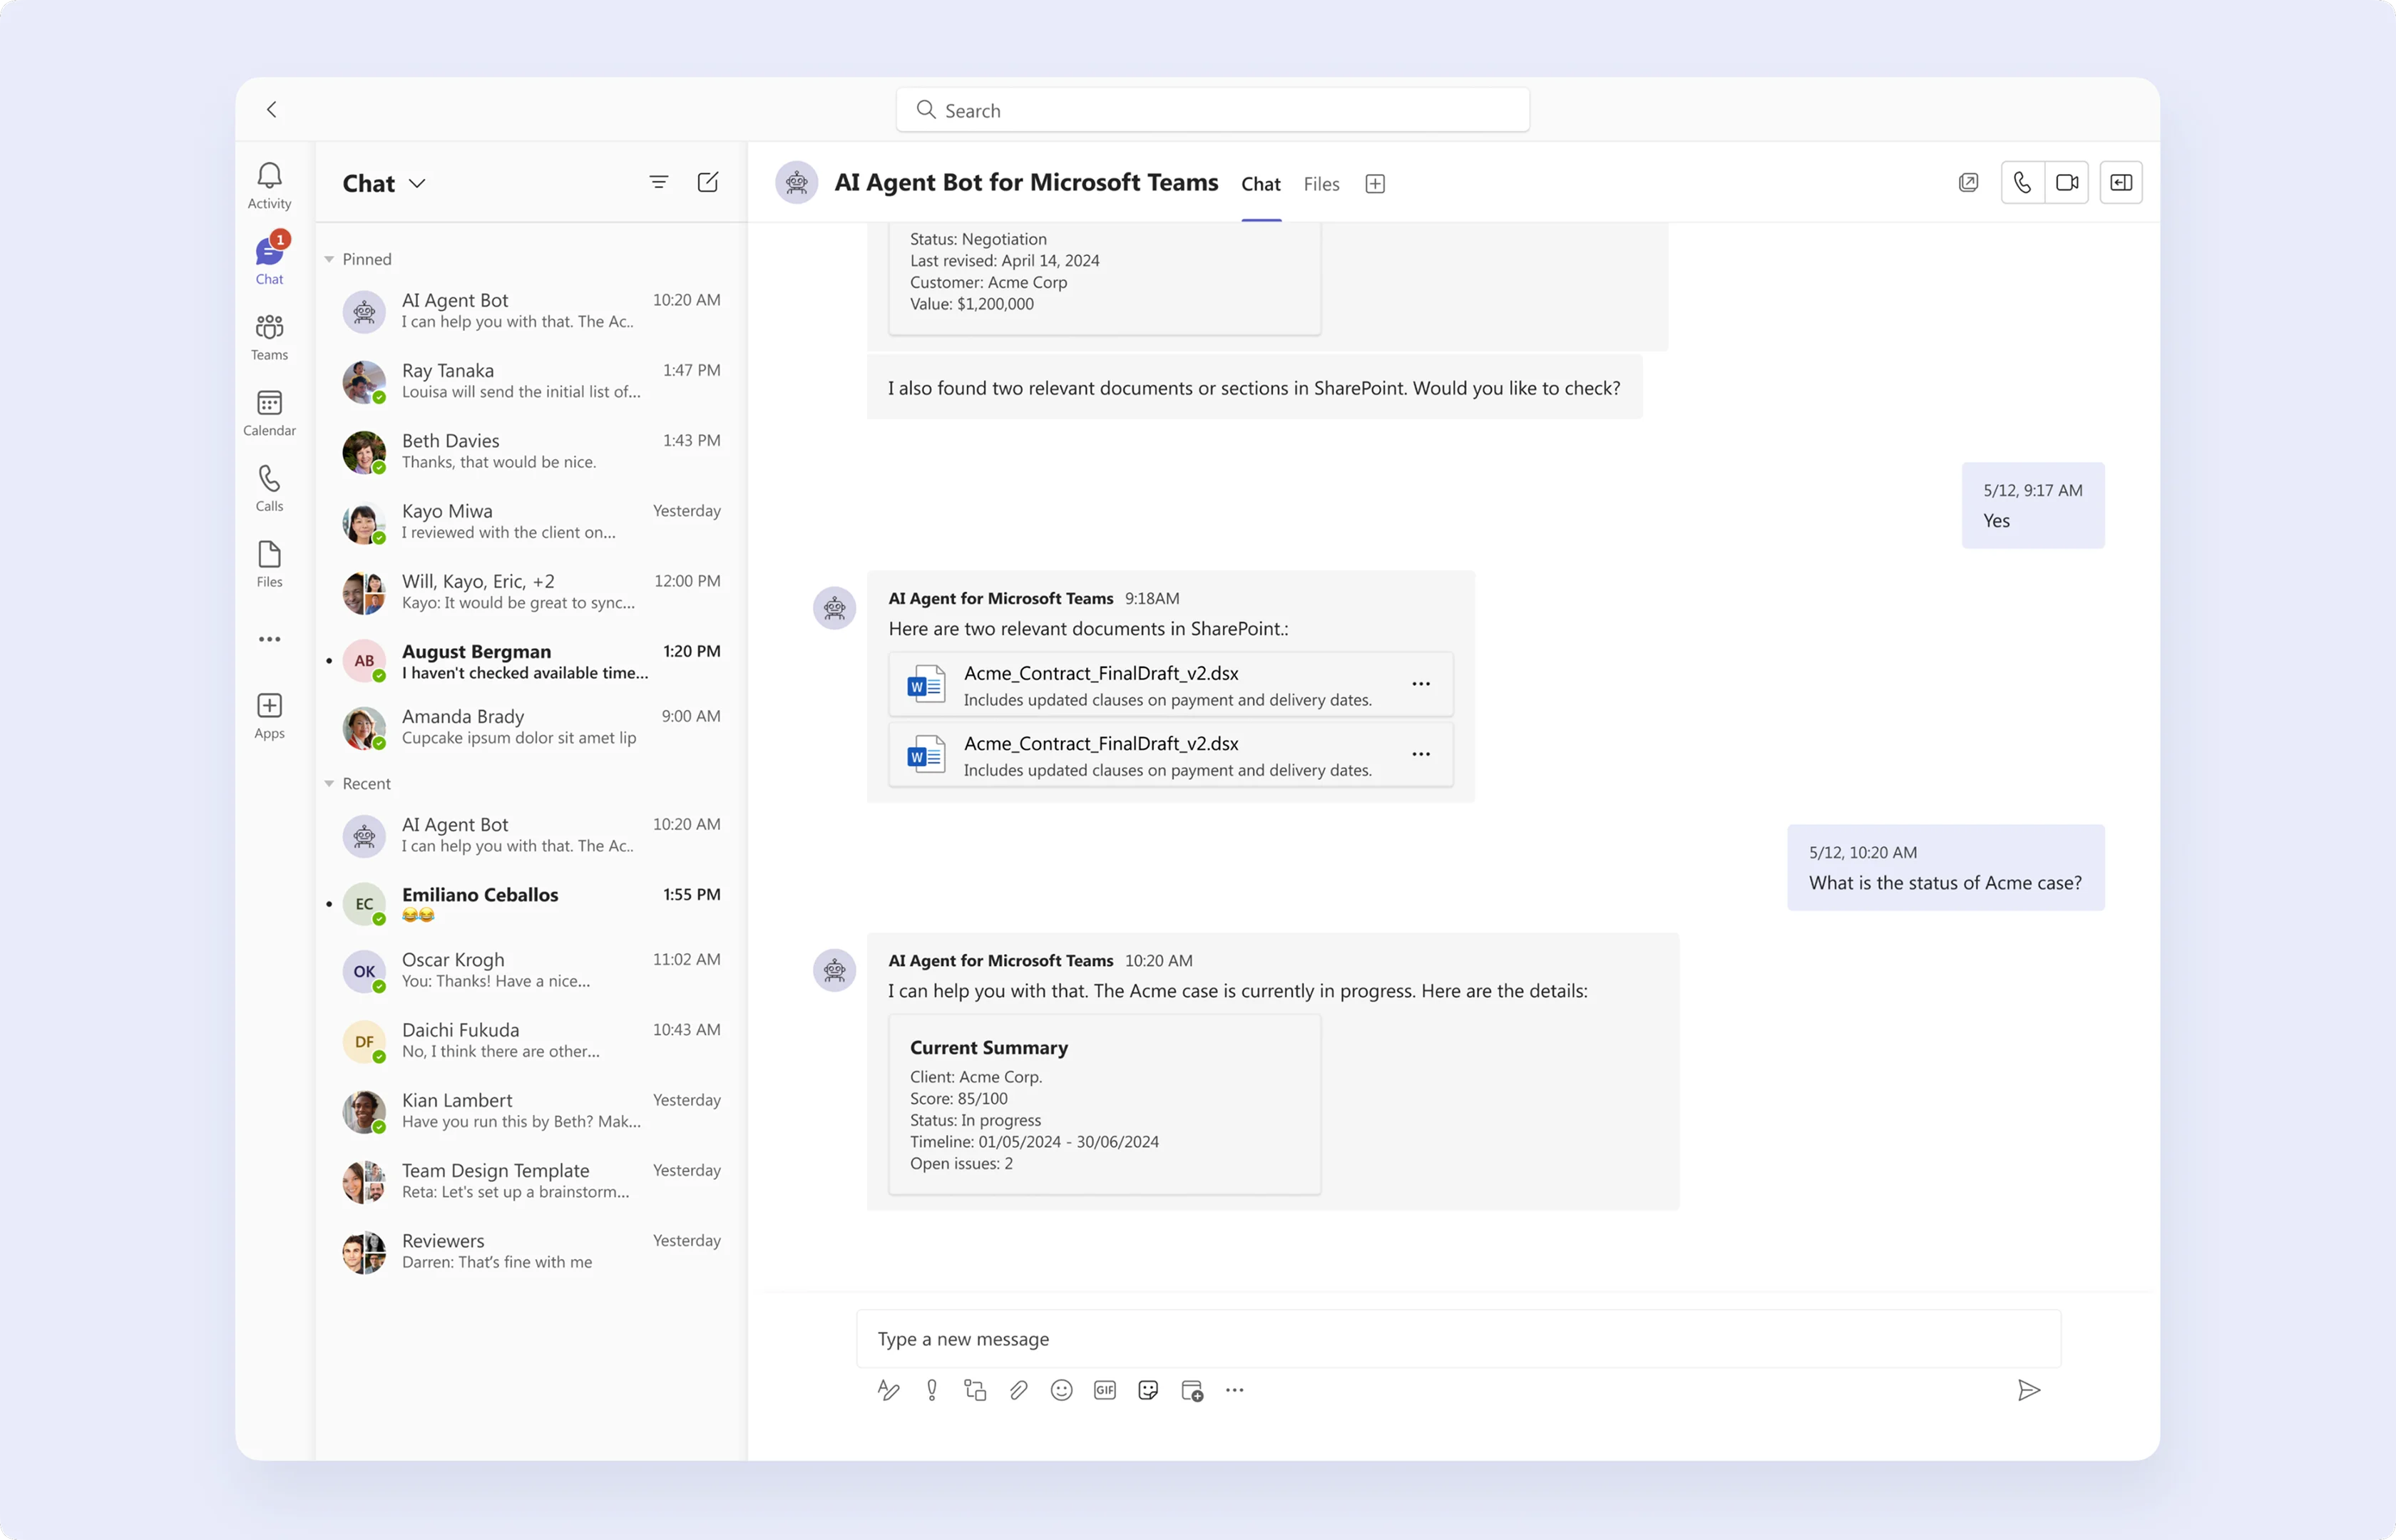The width and height of the screenshot is (2396, 1540).
Task: Click the 'Yes' message bubble
Action: coord(2032,505)
